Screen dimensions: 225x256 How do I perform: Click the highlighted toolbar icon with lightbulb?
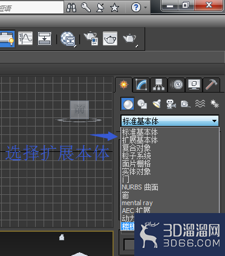tap(7, 39)
